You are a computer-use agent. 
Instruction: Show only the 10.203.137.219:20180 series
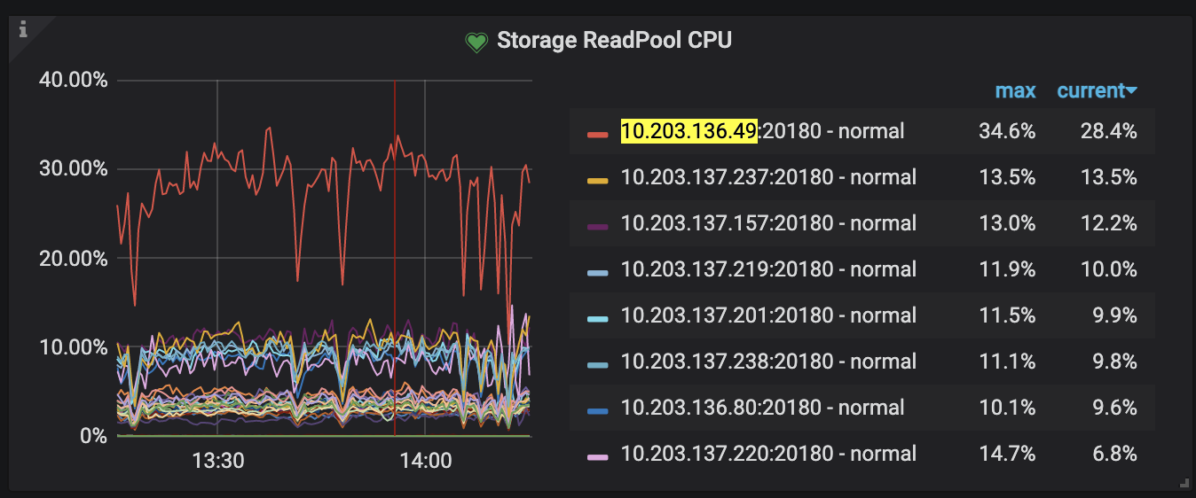point(768,269)
